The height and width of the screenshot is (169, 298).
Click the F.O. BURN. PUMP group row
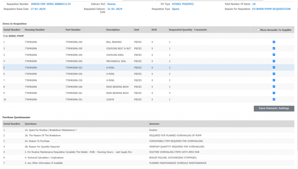tap(13, 36)
